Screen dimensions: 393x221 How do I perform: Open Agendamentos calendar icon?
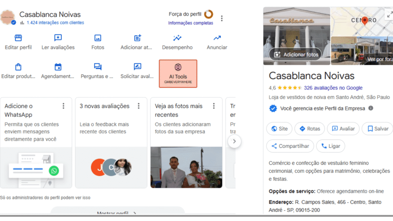58,67
